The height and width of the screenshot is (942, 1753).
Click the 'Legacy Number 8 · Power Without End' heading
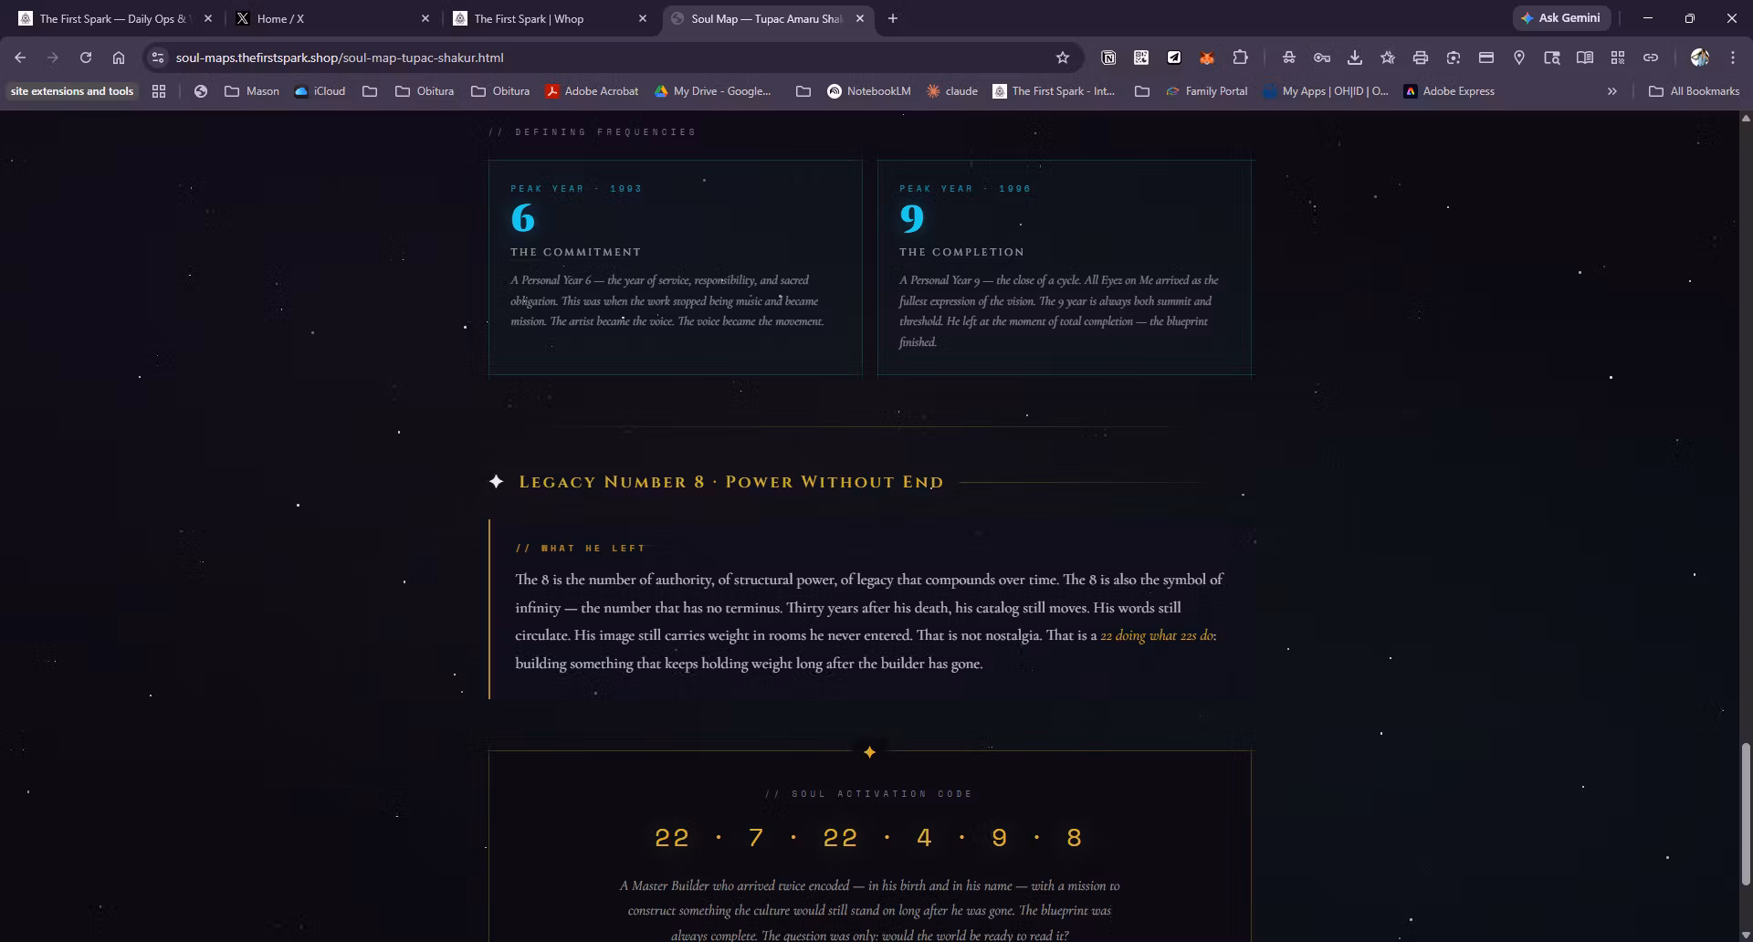(x=731, y=482)
